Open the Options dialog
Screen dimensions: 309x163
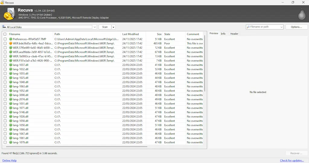click(296, 27)
